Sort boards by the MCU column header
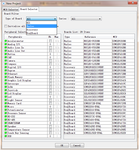 coord(123,37)
